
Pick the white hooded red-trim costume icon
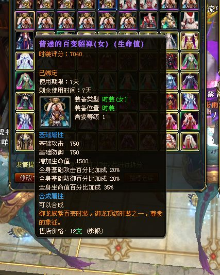coord(190,21)
